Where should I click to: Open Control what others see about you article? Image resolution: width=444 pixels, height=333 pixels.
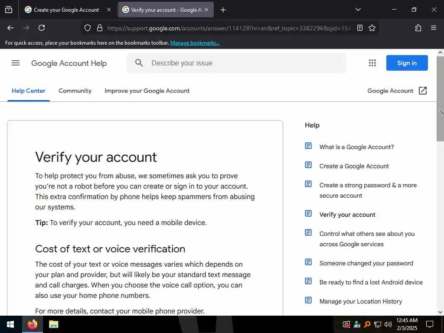367,239
